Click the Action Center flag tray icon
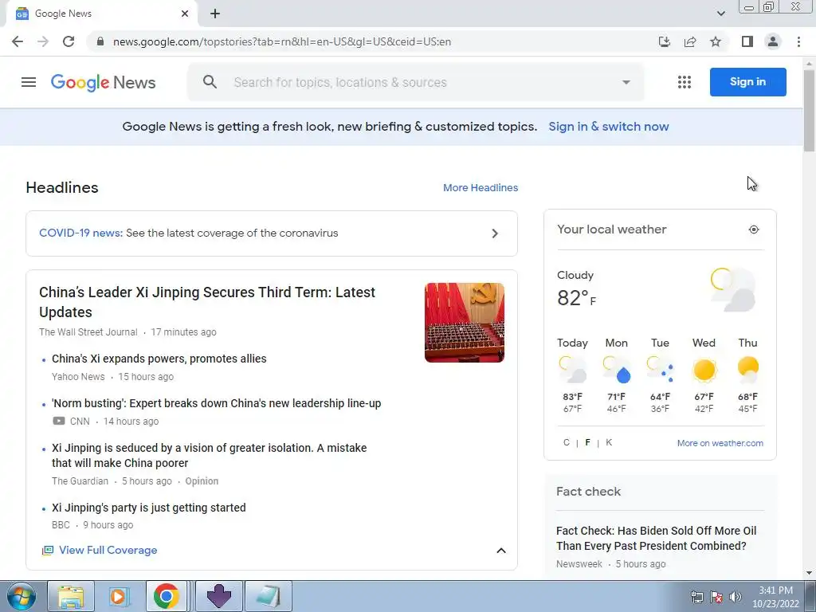Viewport: 816px width, 612px height. [716, 597]
